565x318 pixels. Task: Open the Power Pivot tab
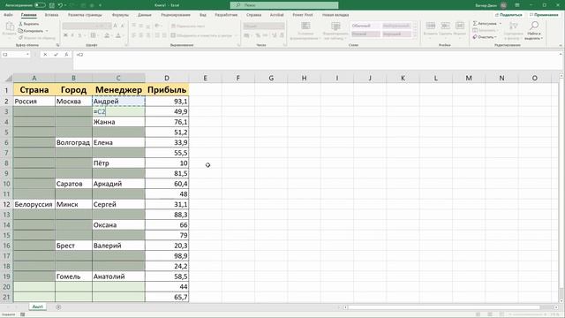tap(303, 15)
